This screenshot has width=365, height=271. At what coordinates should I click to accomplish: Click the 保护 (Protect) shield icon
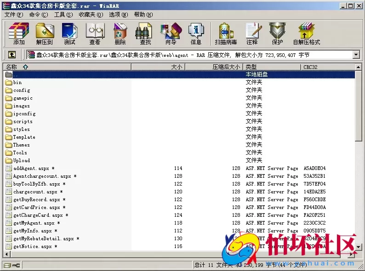277,34
